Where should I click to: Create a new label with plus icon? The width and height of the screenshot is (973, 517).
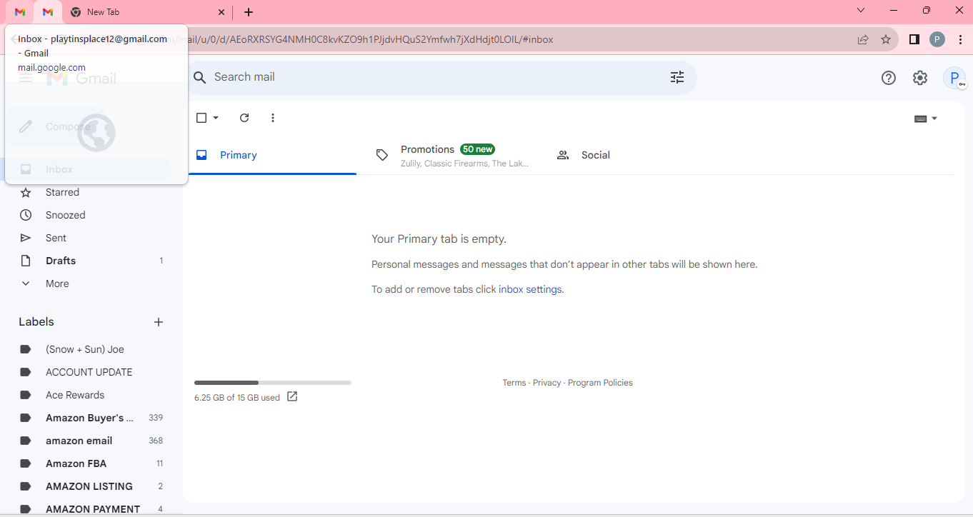(159, 322)
